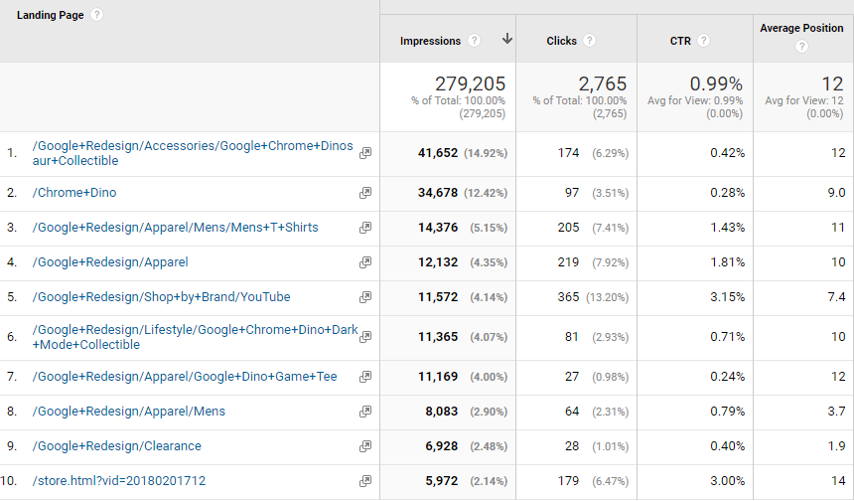Open /Chrome+Dino page external link icon
Image resolution: width=854 pixels, height=501 pixels.
tap(365, 193)
